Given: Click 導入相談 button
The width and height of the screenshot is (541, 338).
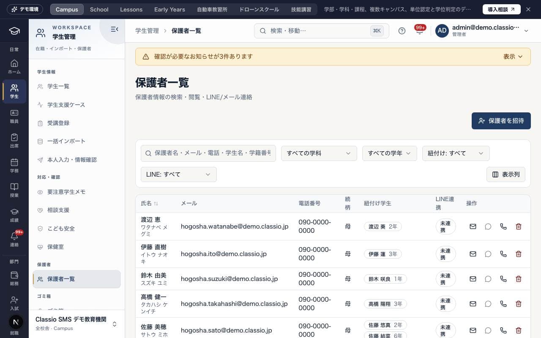Looking at the screenshot, I should 502,9.
